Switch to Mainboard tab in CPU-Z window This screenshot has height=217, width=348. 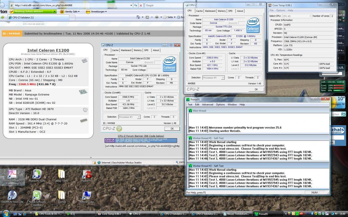tap(210, 11)
